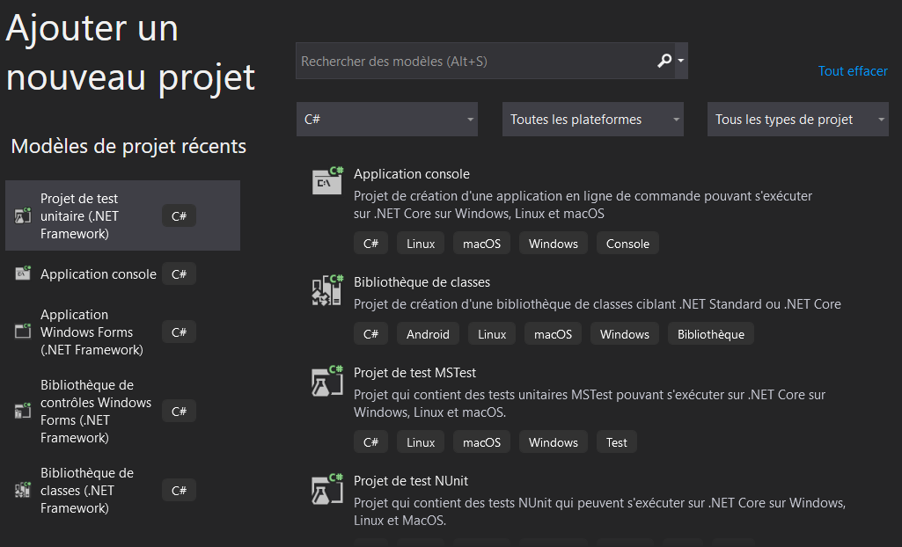Click the recent Bibliothèque de contrôles Windows Forms icon
The height and width of the screenshot is (547, 902).
coord(23,412)
